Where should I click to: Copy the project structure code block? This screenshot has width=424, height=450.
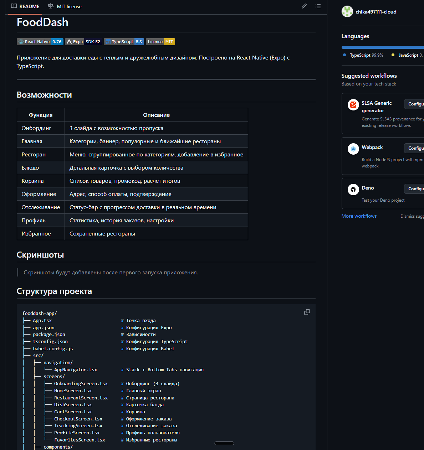pyautogui.click(x=307, y=312)
